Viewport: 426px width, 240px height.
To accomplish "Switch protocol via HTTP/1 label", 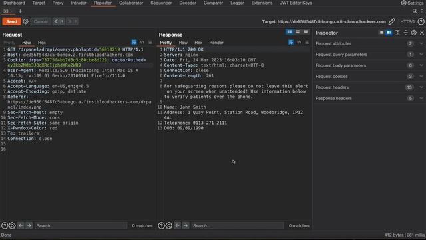I will pos(407,21).
